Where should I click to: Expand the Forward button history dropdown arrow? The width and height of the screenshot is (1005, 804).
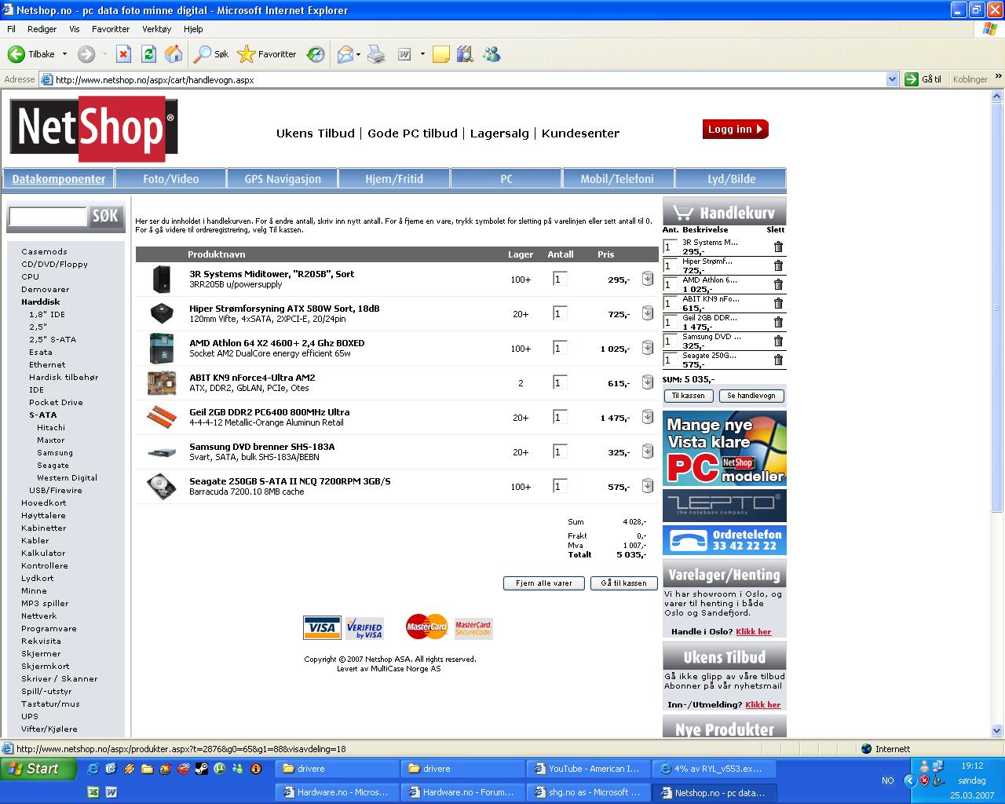point(104,54)
